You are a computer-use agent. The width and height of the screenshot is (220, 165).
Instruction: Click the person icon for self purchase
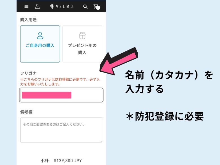coord(40,36)
